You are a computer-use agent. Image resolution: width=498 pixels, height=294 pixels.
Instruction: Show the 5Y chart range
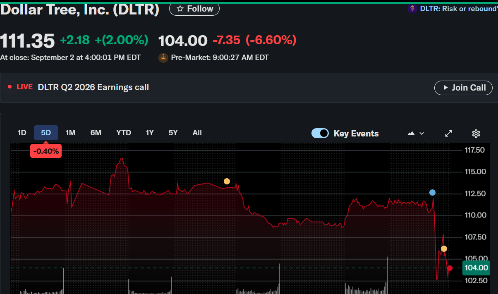(173, 133)
